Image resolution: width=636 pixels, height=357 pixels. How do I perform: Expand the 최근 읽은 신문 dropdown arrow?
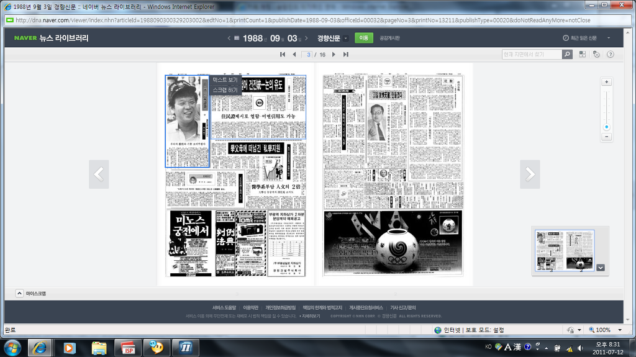[609, 38]
